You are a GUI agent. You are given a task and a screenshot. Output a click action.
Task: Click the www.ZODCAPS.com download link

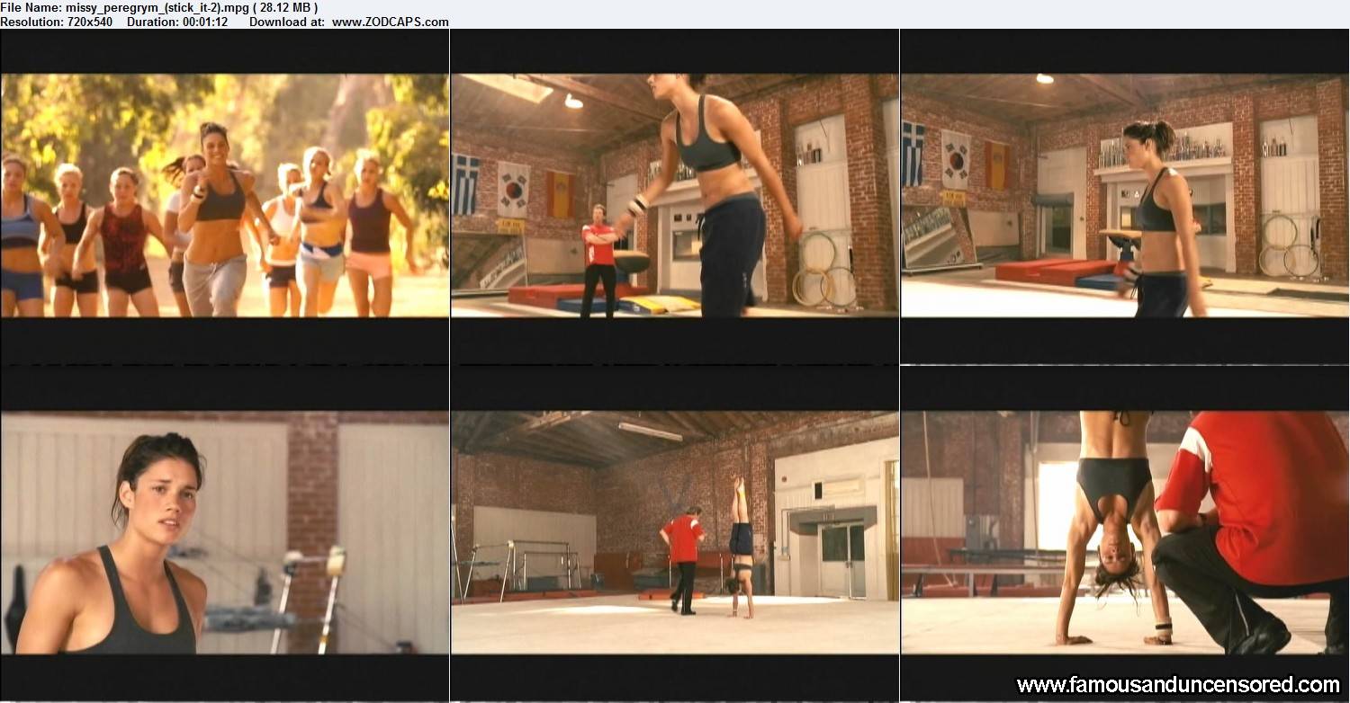390,22
